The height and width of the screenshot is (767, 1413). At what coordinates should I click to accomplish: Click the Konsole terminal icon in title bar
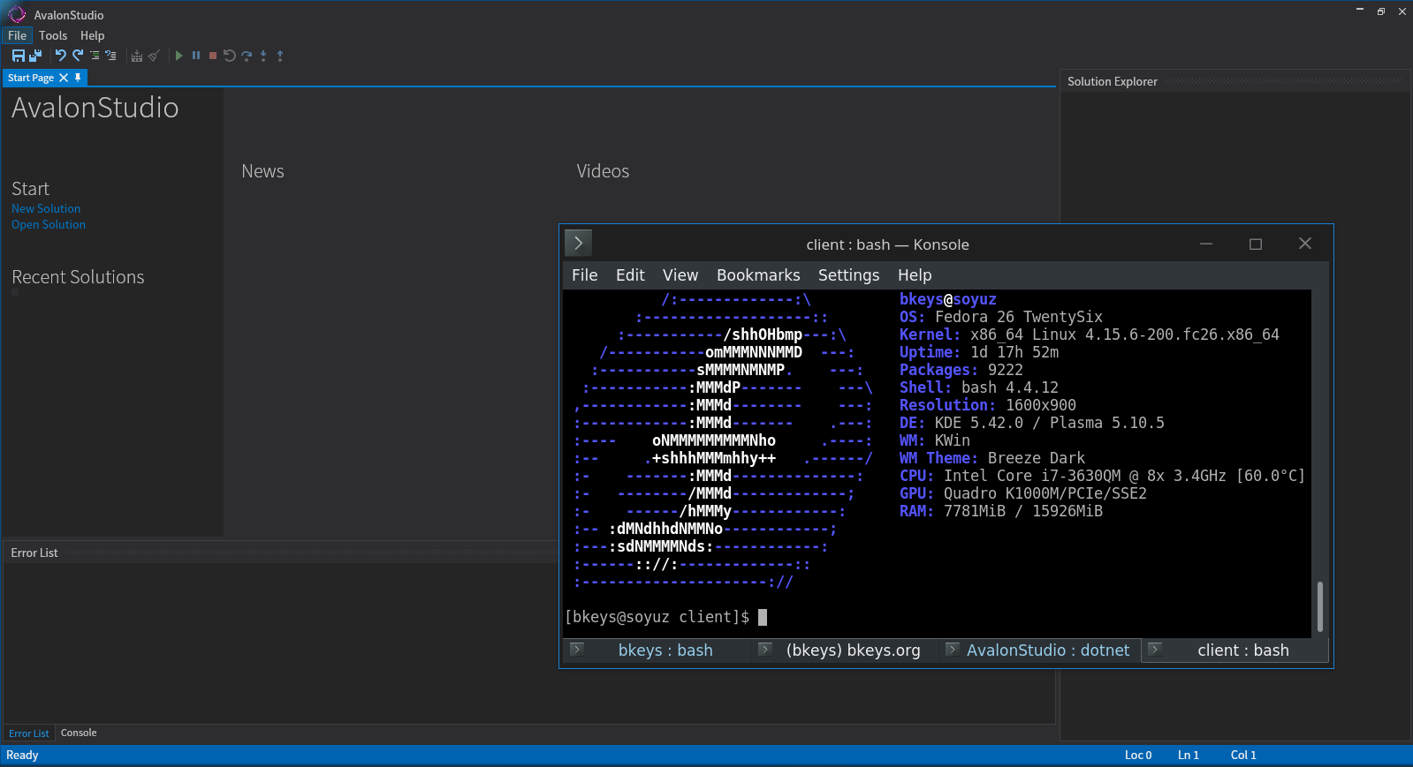pos(578,243)
